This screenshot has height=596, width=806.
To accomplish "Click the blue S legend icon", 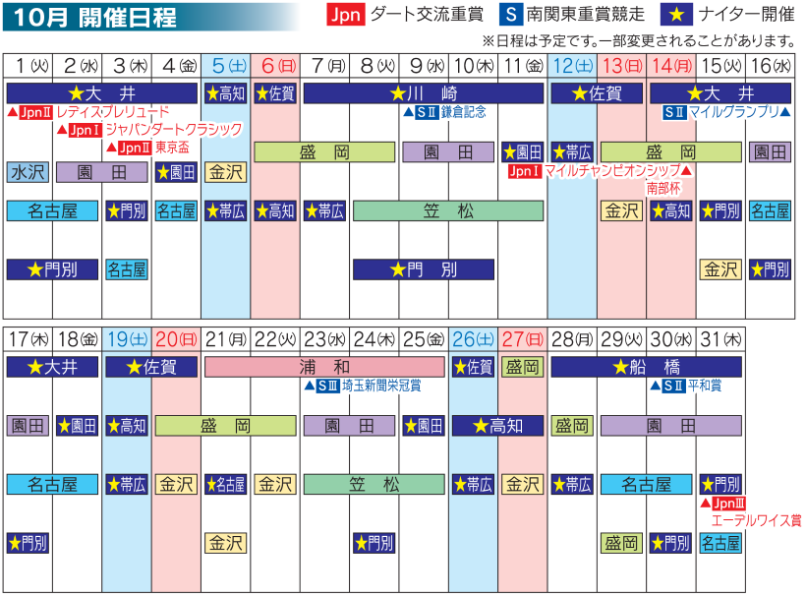I will click(x=510, y=15).
